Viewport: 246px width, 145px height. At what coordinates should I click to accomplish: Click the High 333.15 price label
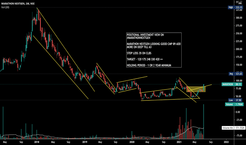235,7
